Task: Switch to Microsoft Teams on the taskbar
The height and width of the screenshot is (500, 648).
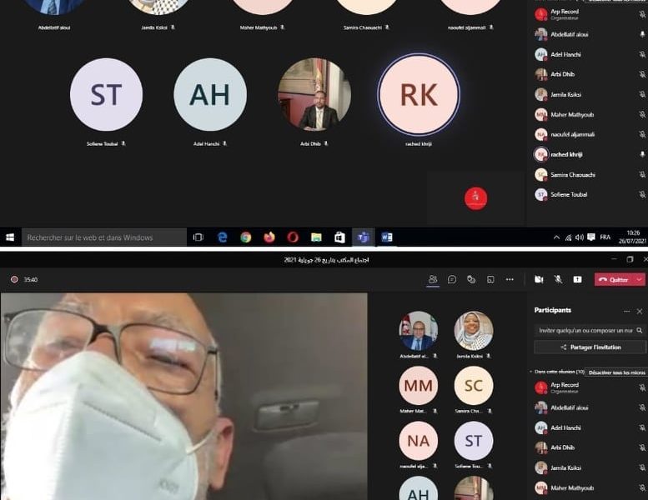Action: click(364, 237)
